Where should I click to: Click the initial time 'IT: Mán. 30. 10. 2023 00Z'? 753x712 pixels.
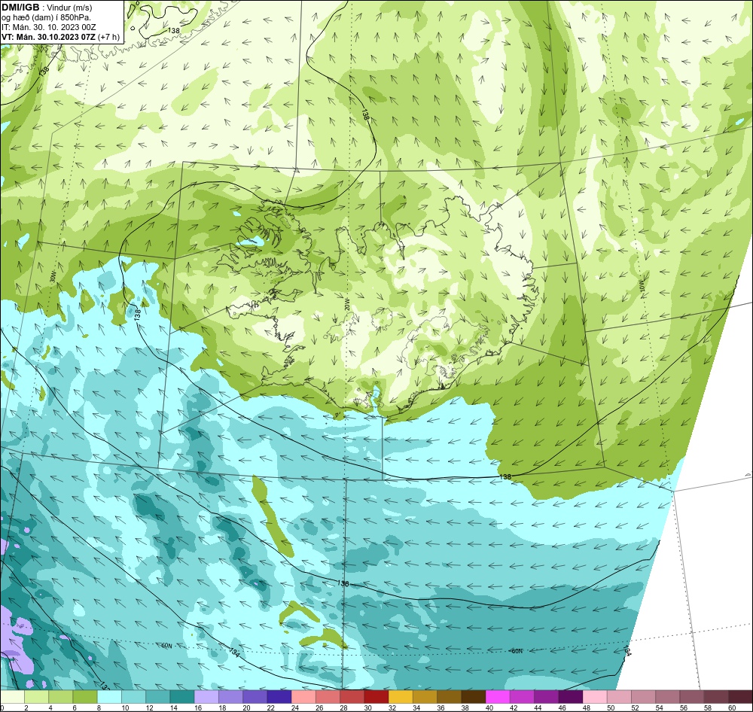[x=48, y=27]
